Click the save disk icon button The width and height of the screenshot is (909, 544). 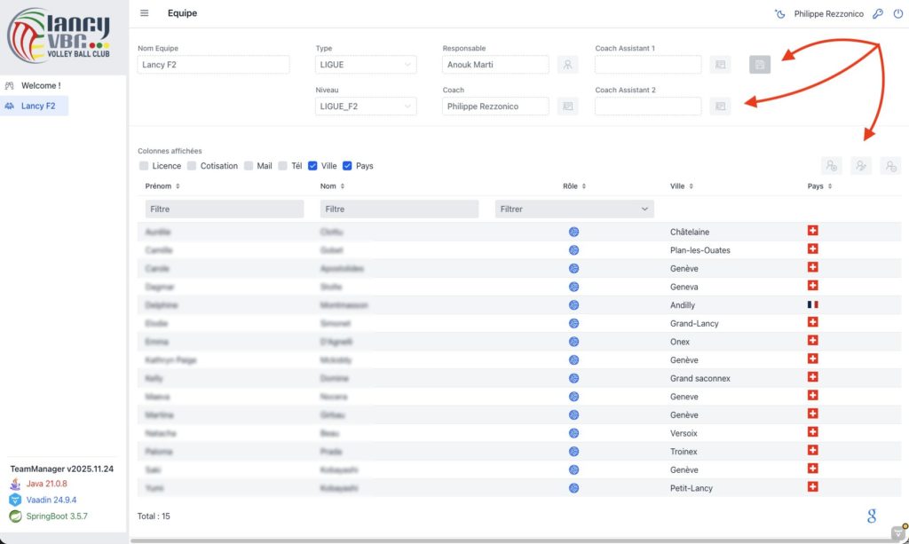point(759,65)
